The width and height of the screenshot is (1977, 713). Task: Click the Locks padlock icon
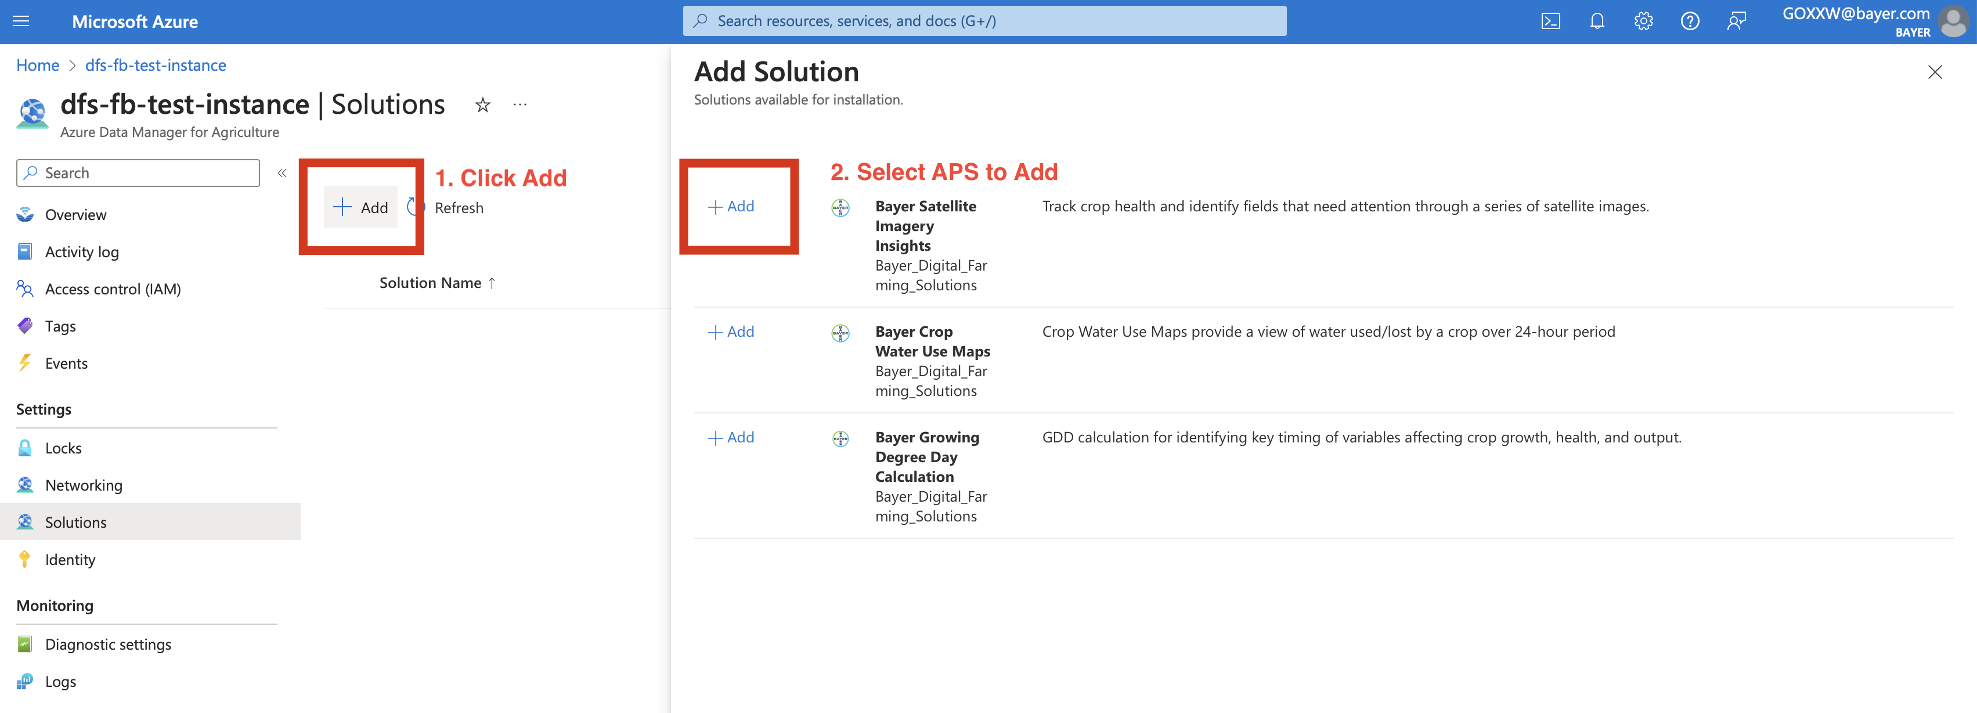(x=26, y=448)
